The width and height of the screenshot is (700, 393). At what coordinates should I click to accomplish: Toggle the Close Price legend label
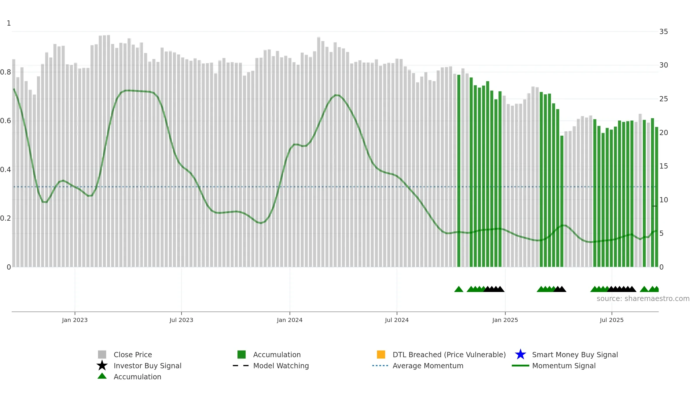coord(133,355)
